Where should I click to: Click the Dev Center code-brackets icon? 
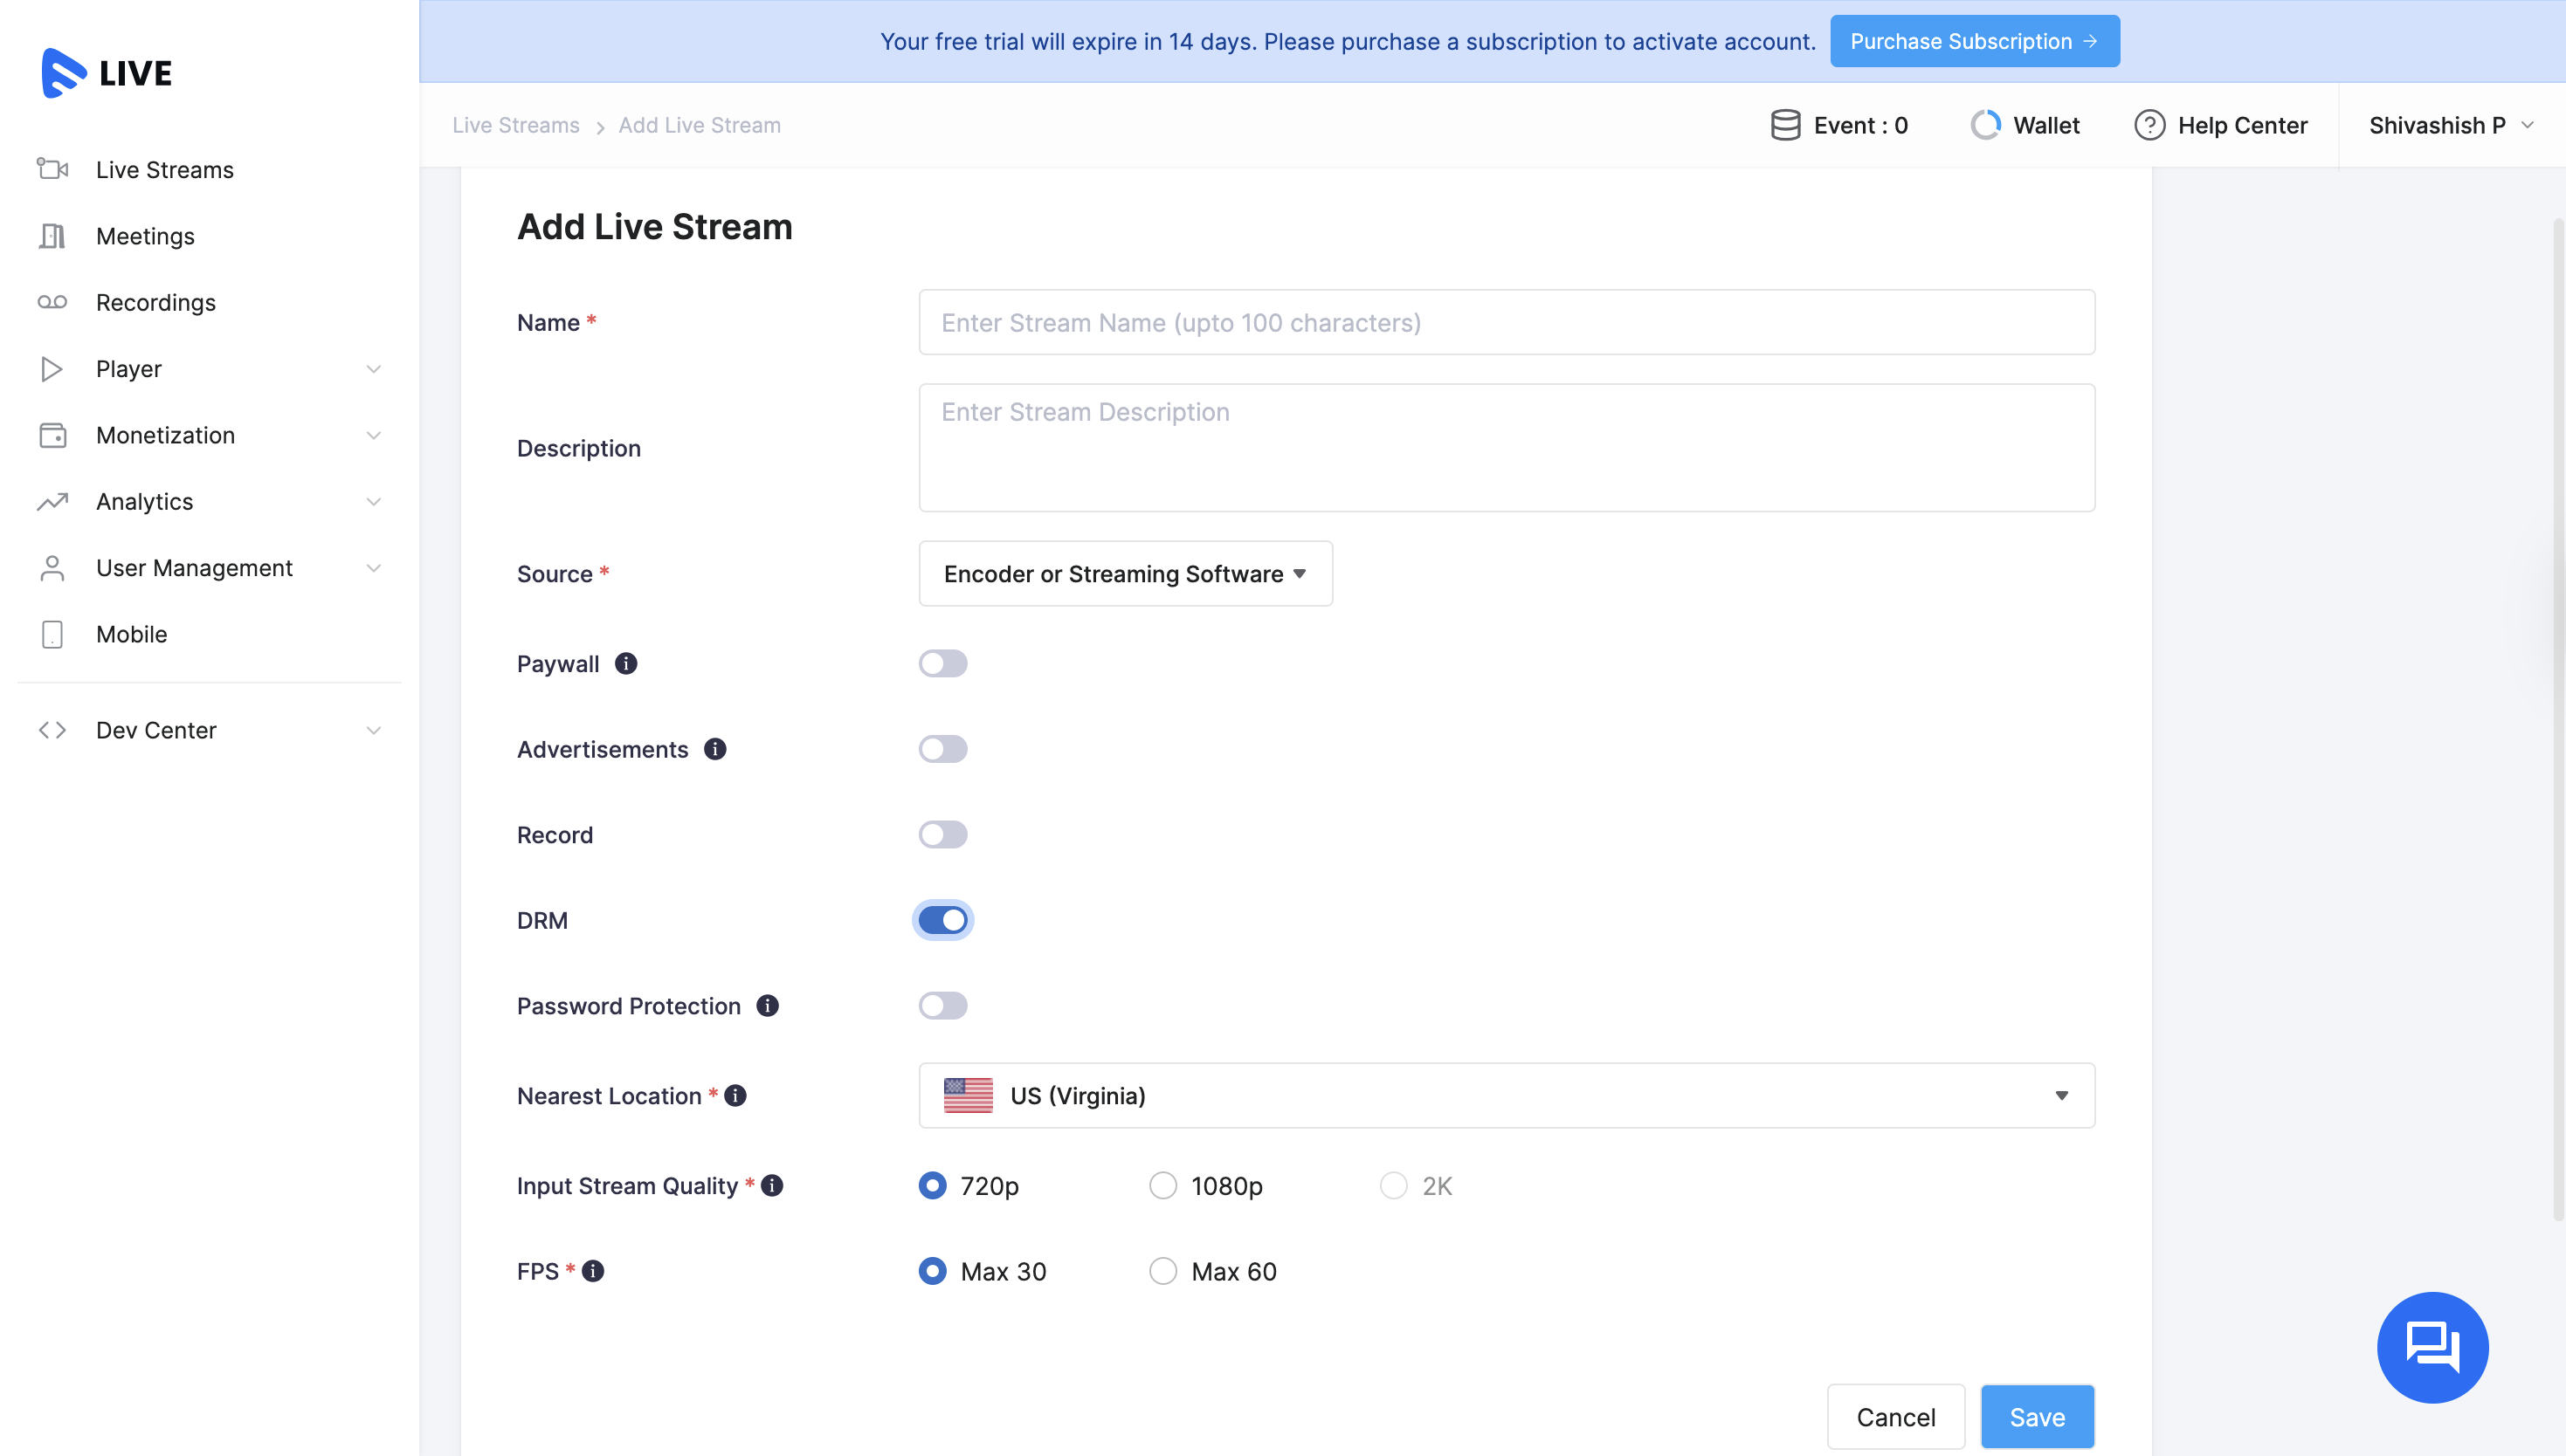tap(52, 730)
